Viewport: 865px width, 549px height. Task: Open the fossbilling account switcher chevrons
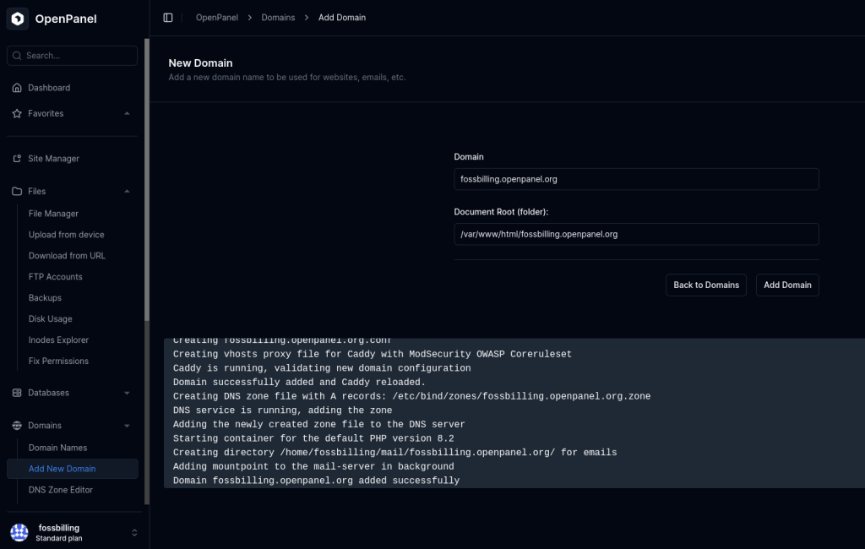[x=134, y=532]
